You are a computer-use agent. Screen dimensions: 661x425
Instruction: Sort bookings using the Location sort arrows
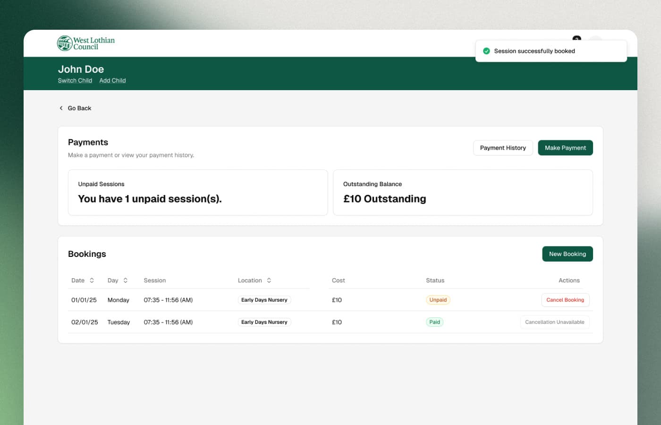(269, 280)
